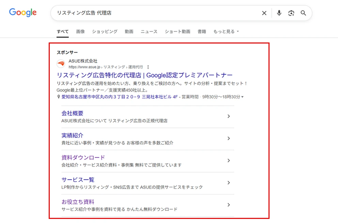
Task: Click the chevron on the 資料ダウンロード row
Action: pyautogui.click(x=229, y=161)
